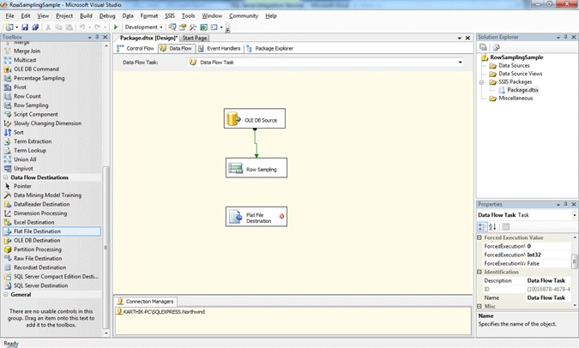Choose Flat File Destination in the Toolbox

coord(37,231)
